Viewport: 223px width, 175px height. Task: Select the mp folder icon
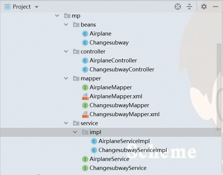67,16
